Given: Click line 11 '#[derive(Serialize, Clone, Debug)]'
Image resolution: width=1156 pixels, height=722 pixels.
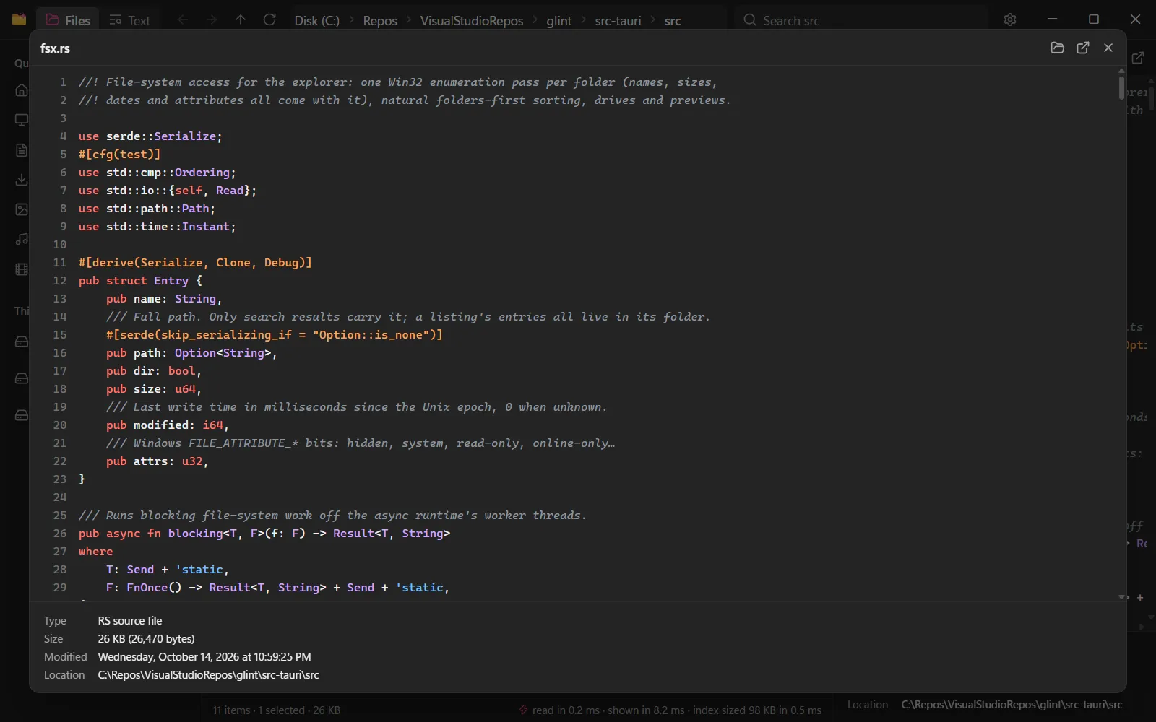Looking at the screenshot, I should (x=195, y=263).
